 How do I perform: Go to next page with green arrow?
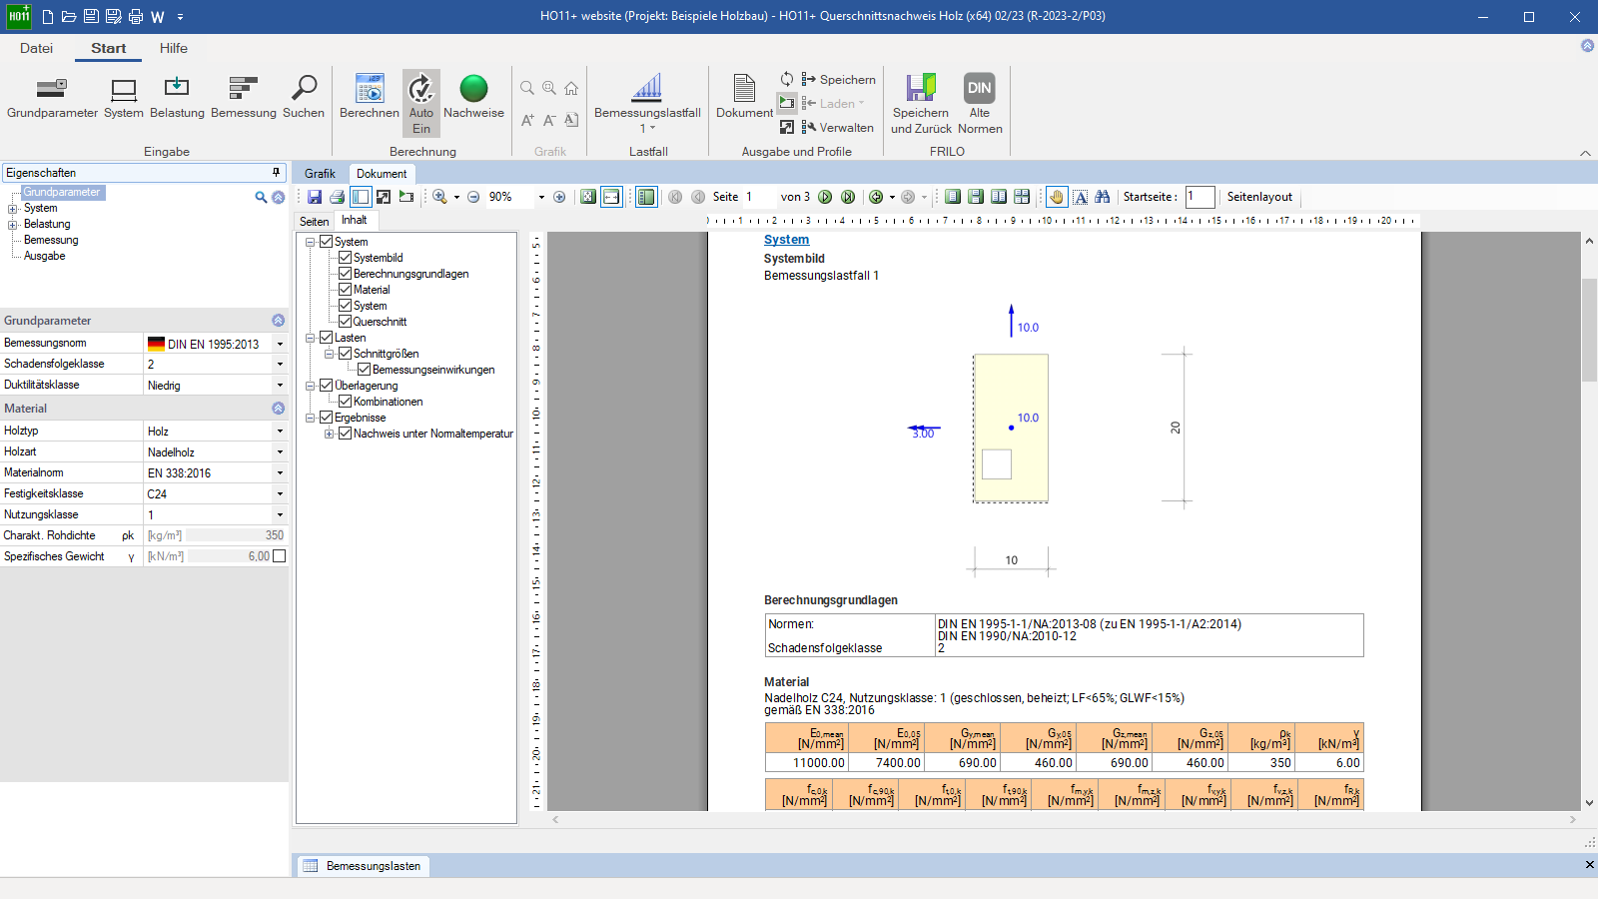tap(825, 197)
